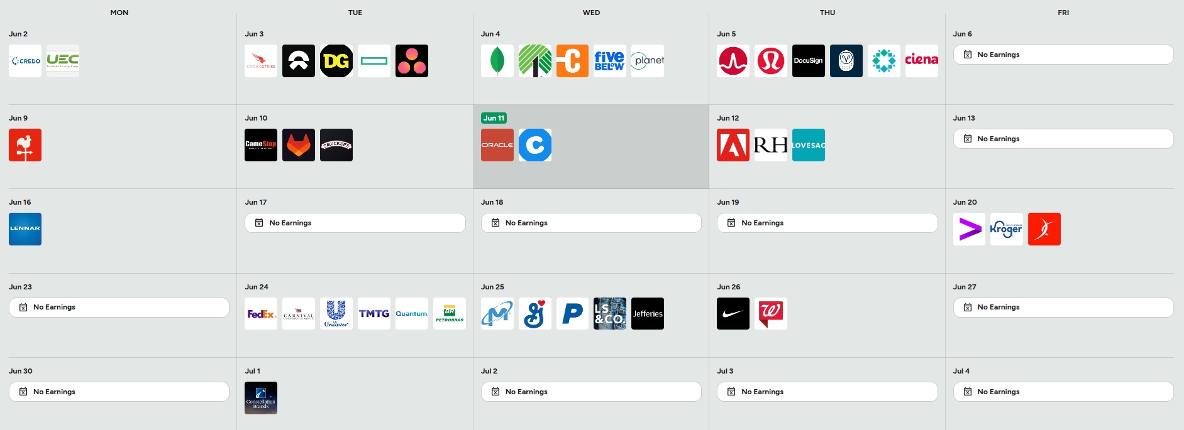This screenshot has height=430, width=1184.
Task: Select the No Earnings box under Jun 23
Action: coord(119,308)
